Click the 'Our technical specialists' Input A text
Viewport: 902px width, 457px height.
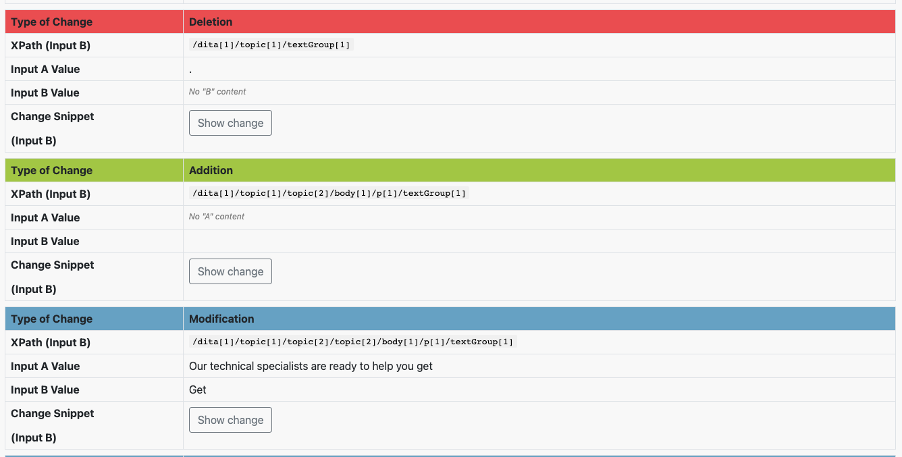pos(311,366)
